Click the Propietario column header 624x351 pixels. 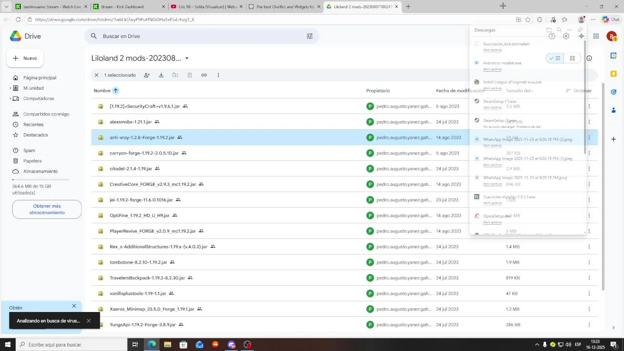378,91
